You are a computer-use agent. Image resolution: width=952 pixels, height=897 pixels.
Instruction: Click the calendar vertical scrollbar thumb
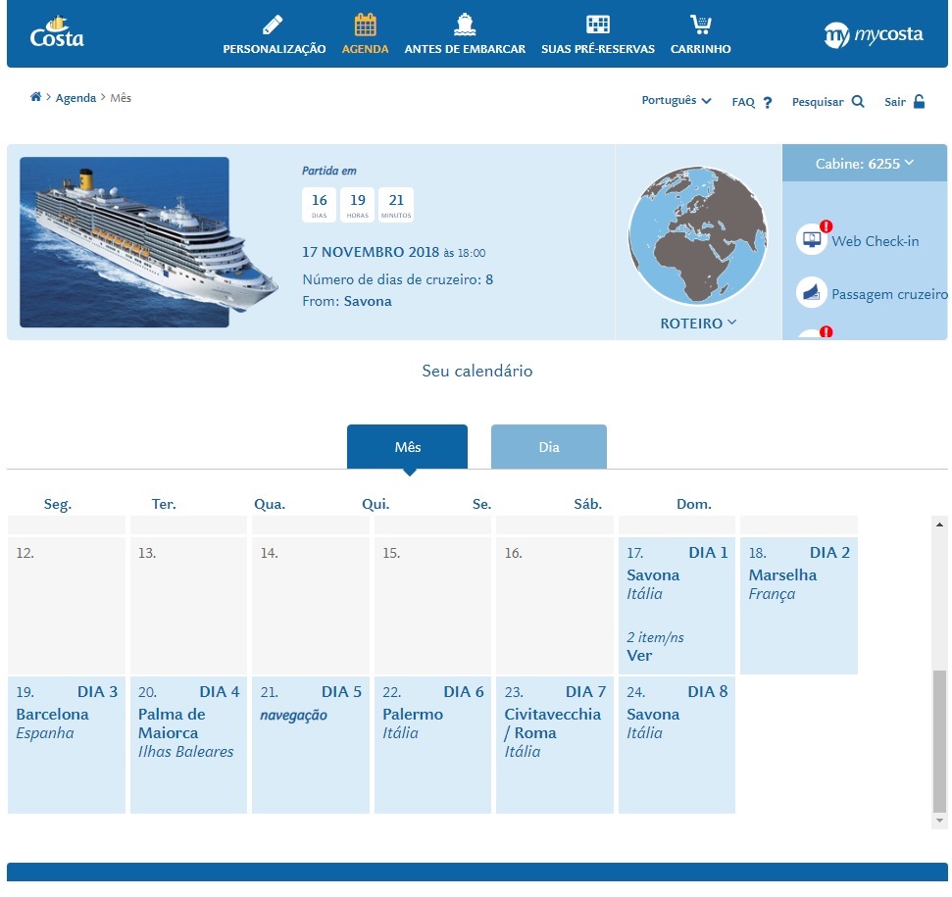pyautogui.click(x=939, y=740)
